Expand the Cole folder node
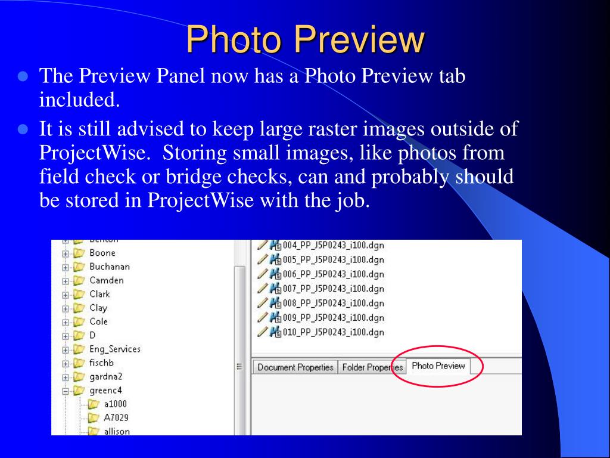This screenshot has height=458, width=610. [66, 323]
